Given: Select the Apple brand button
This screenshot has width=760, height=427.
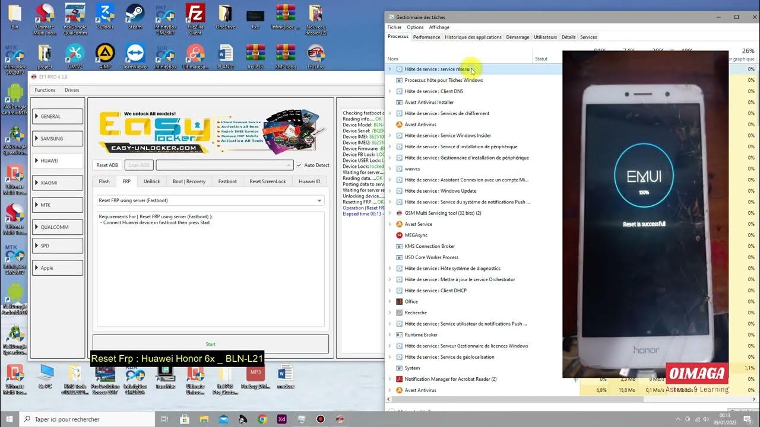Looking at the screenshot, I should tap(58, 268).
